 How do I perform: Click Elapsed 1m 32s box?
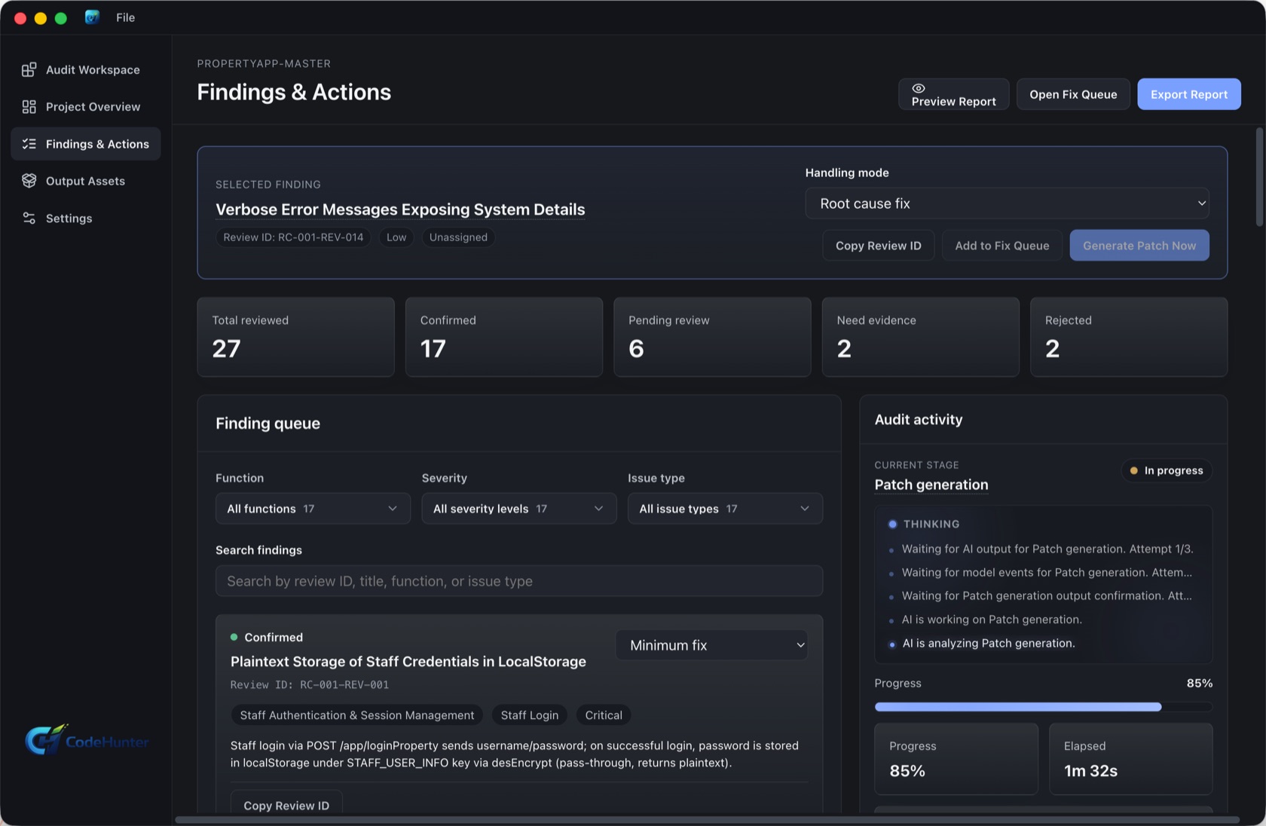point(1130,759)
